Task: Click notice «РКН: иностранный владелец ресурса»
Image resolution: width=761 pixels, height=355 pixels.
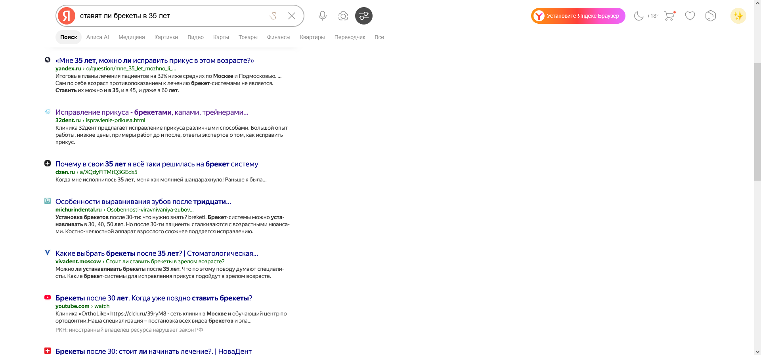Action: tap(129, 330)
